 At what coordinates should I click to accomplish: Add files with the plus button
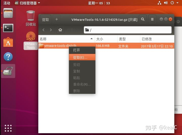(57, 19)
